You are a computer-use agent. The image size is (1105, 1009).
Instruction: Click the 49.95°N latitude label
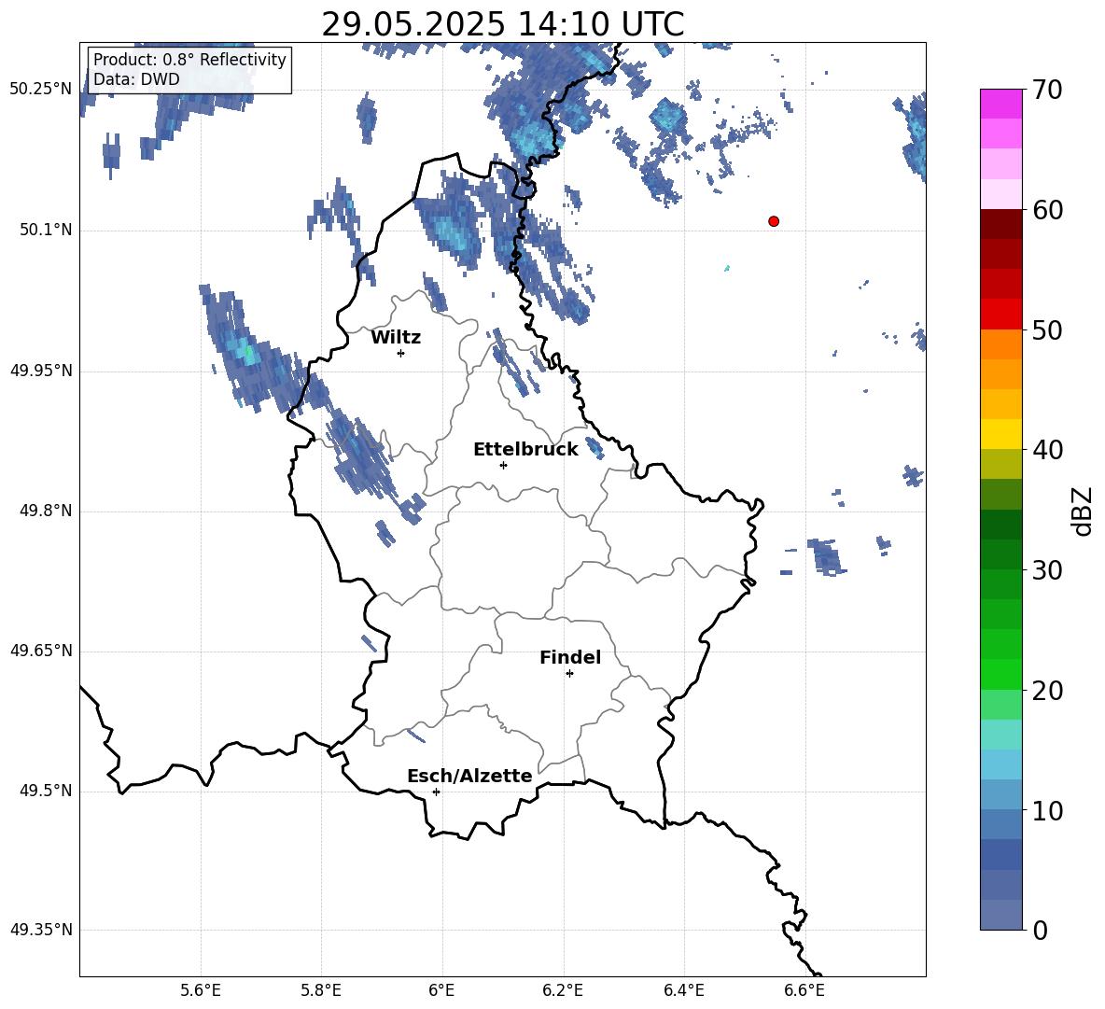[x=41, y=370]
